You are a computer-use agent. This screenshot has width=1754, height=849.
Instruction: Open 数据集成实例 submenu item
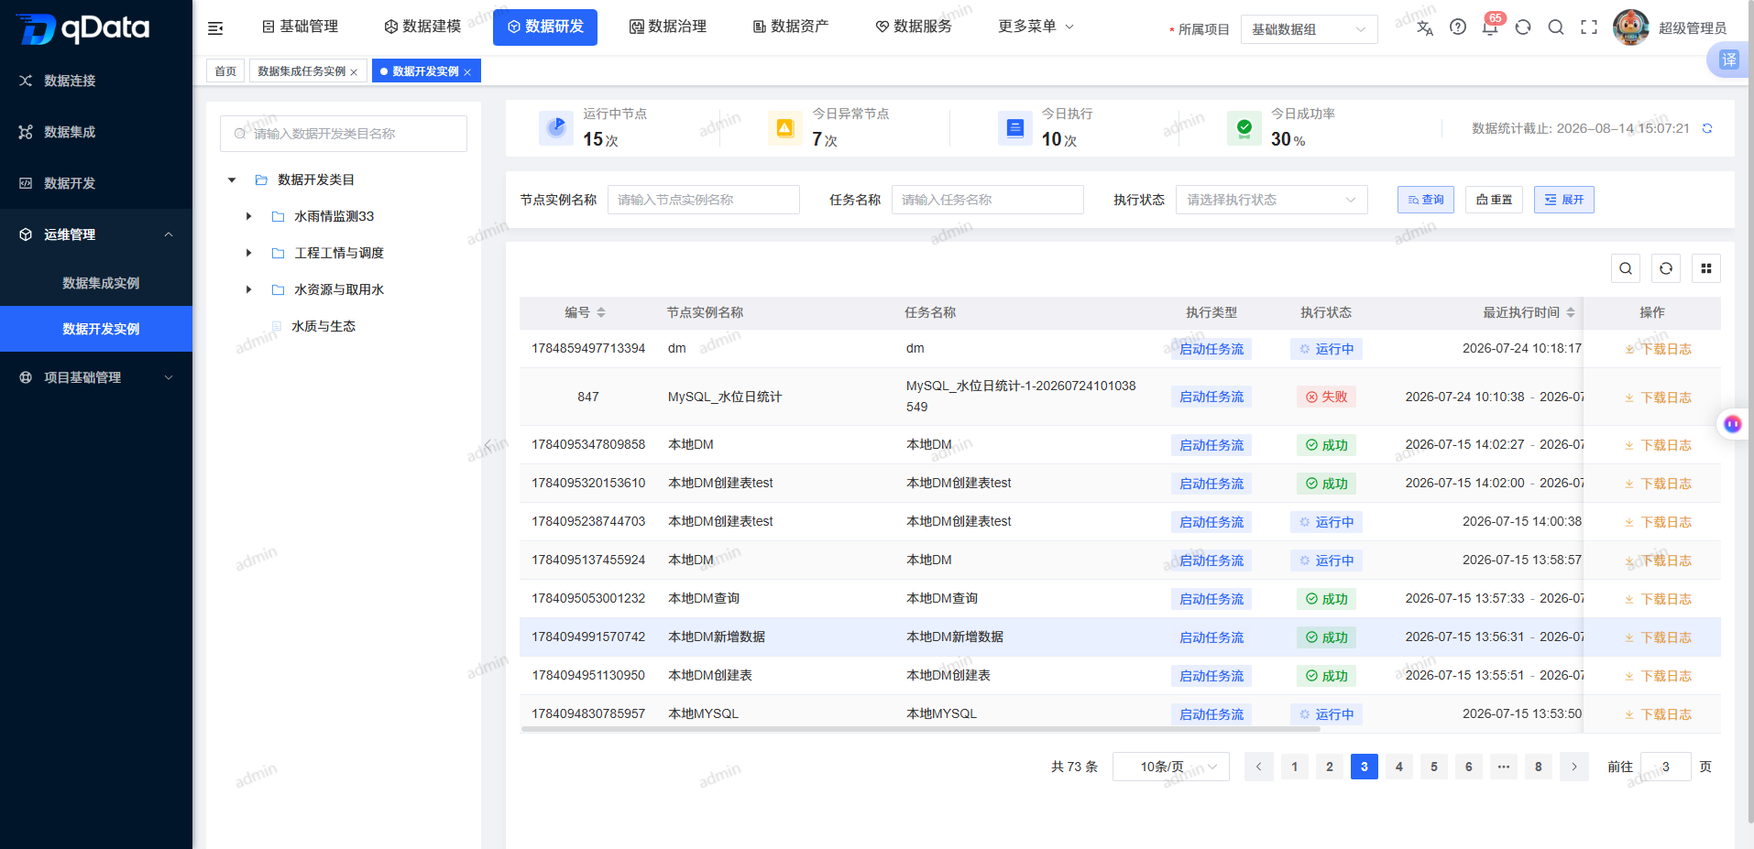(x=96, y=283)
